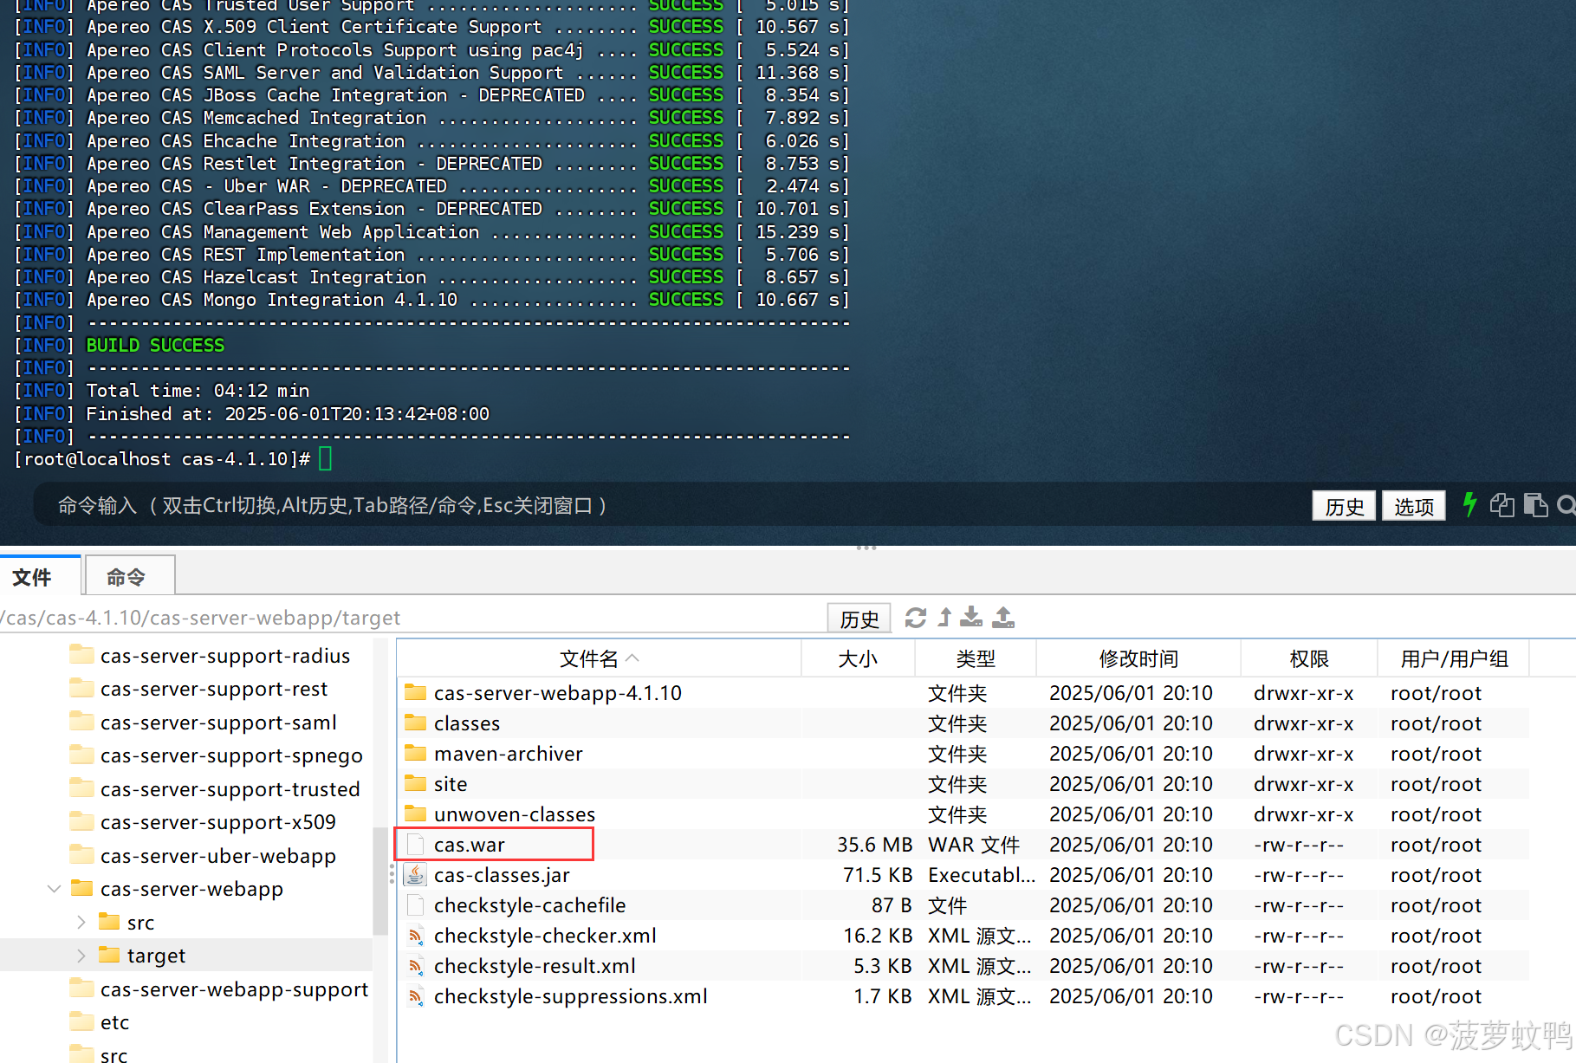Select the cas-classes.jar file name
Screen dimensions: 1576x1063
(x=502, y=875)
